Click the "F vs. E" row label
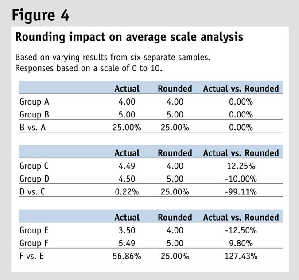This screenshot has width=299, height=280. coord(32,256)
